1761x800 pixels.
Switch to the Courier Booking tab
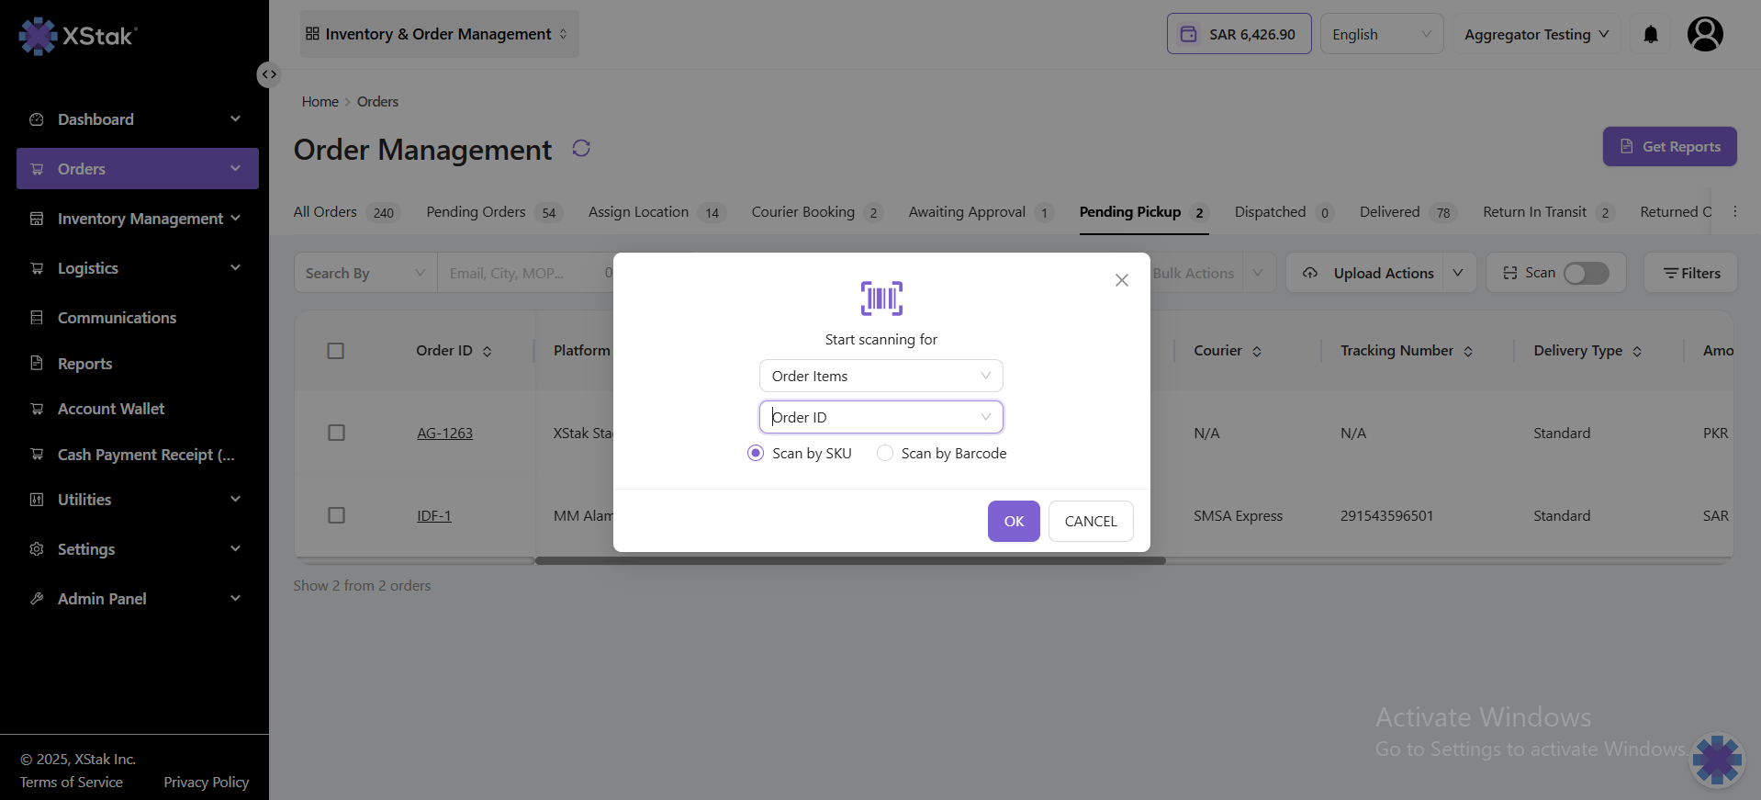click(x=803, y=212)
